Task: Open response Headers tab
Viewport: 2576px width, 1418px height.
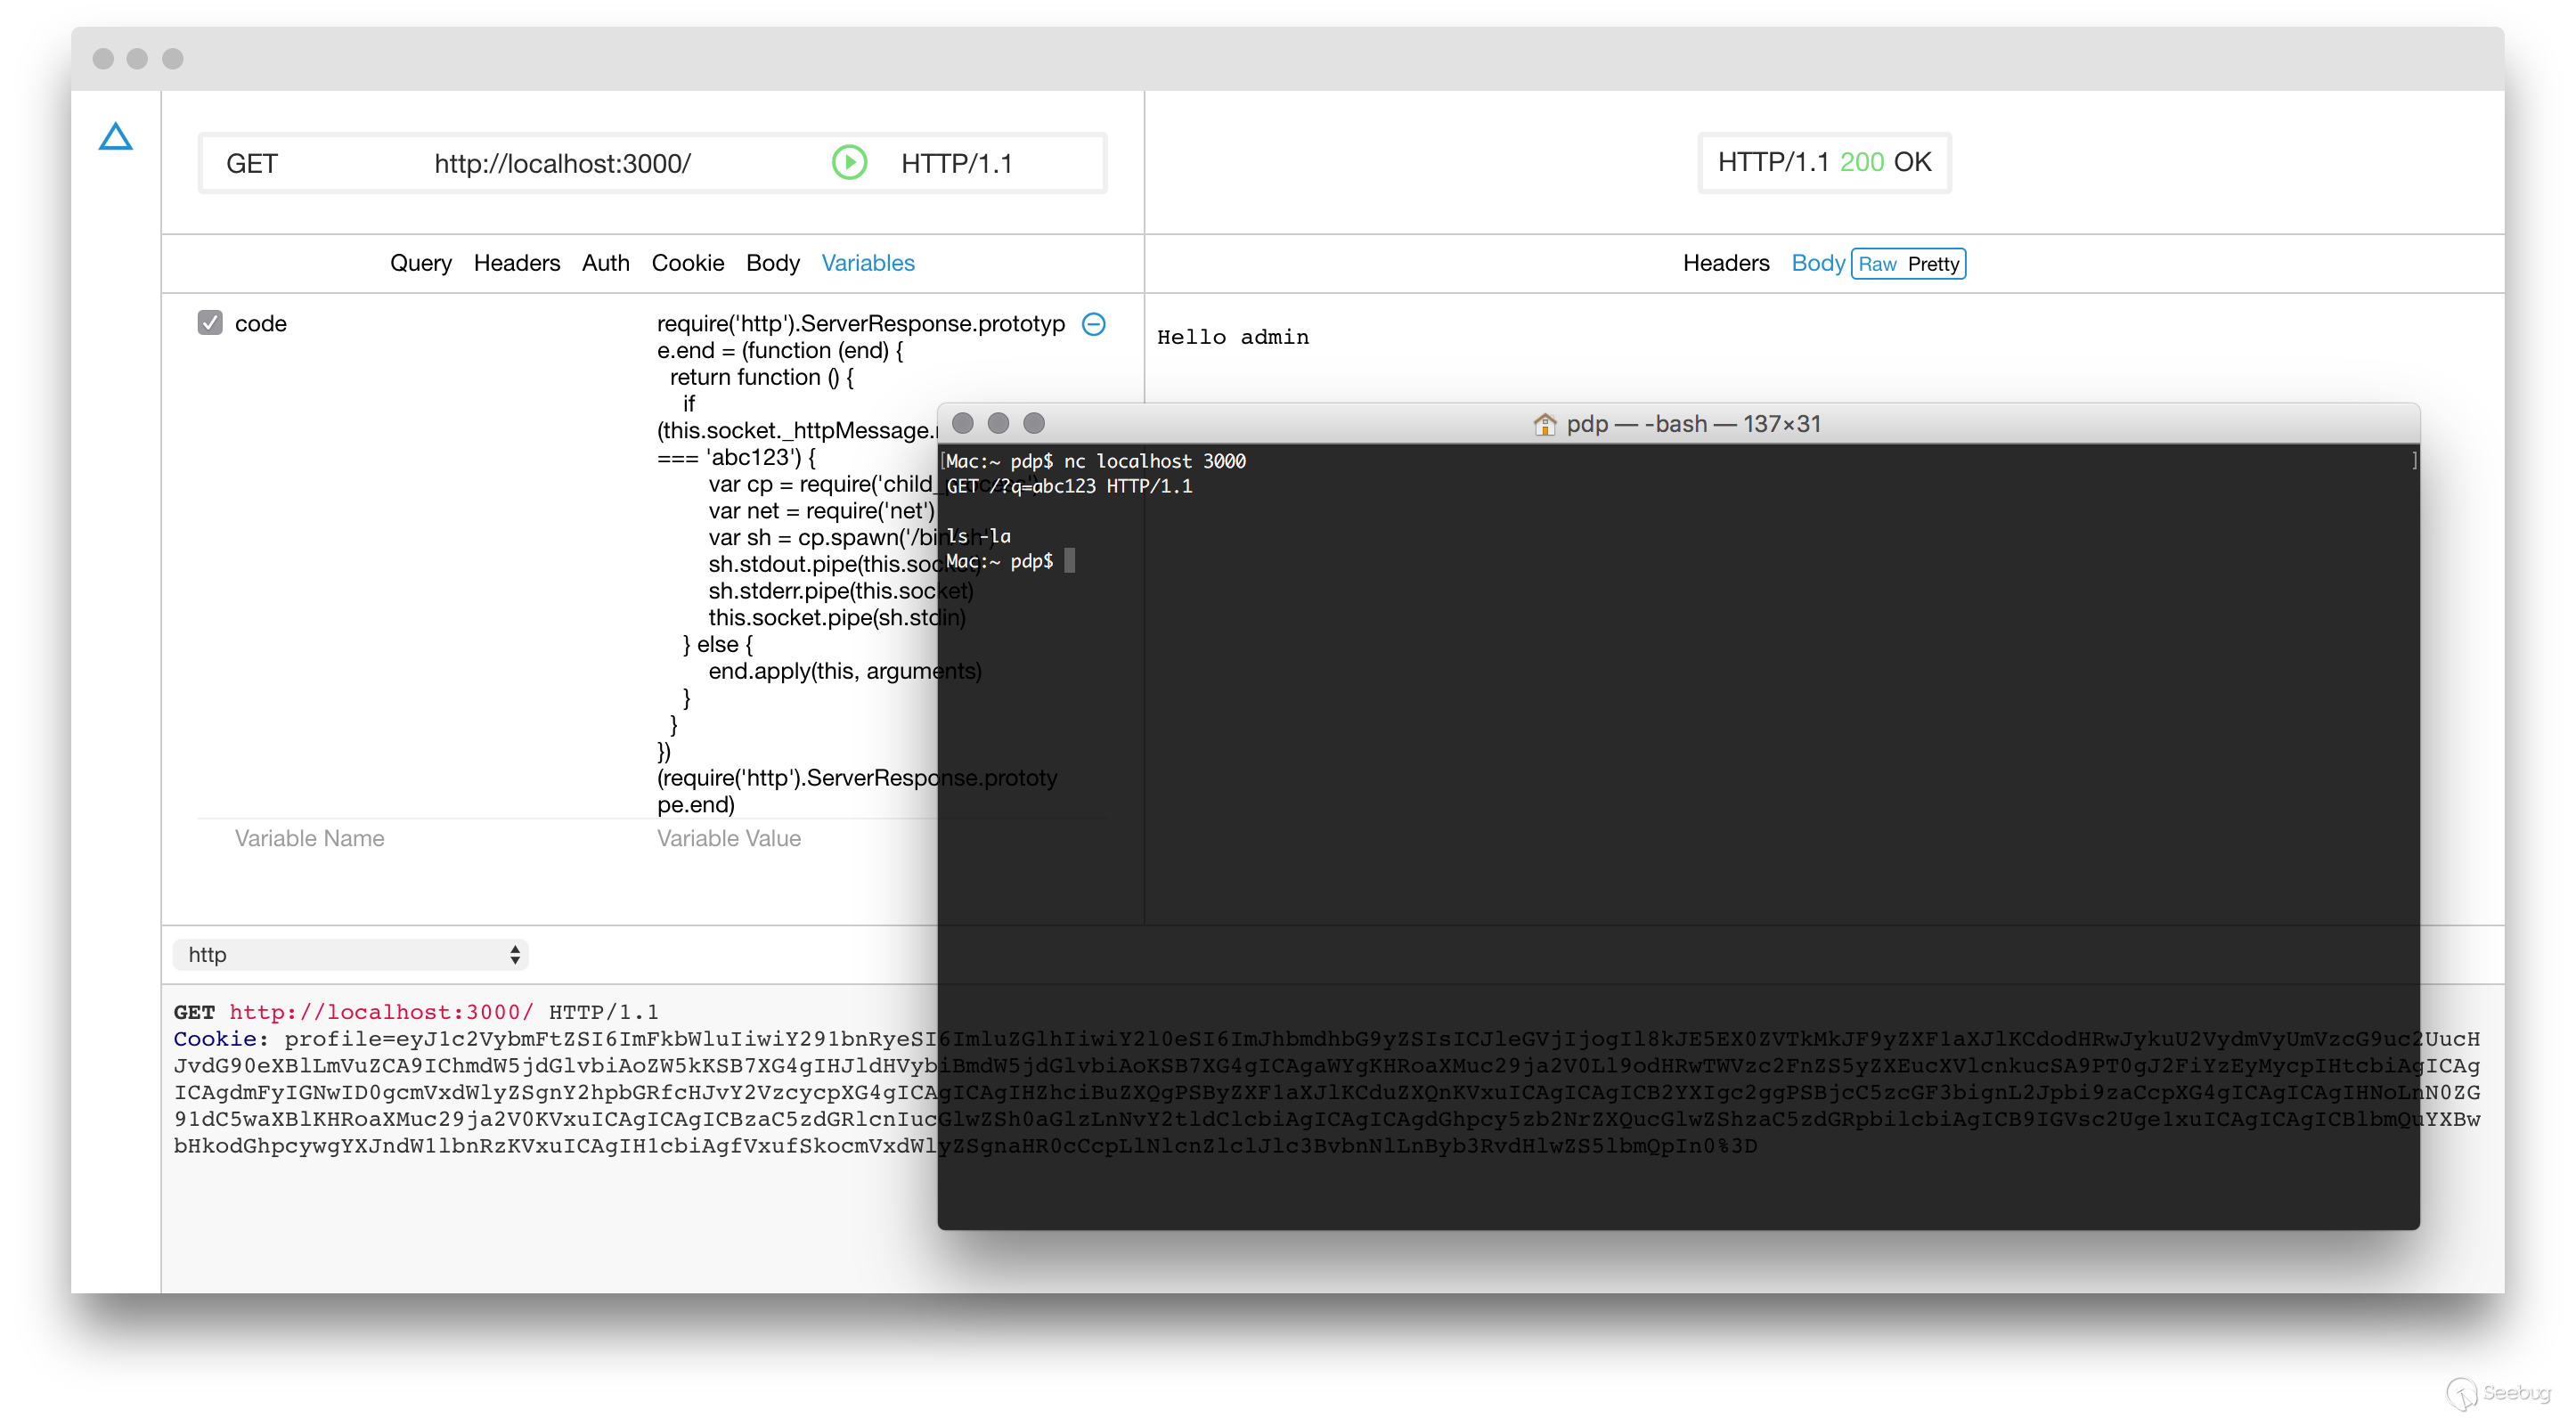Action: pyautogui.click(x=1725, y=263)
